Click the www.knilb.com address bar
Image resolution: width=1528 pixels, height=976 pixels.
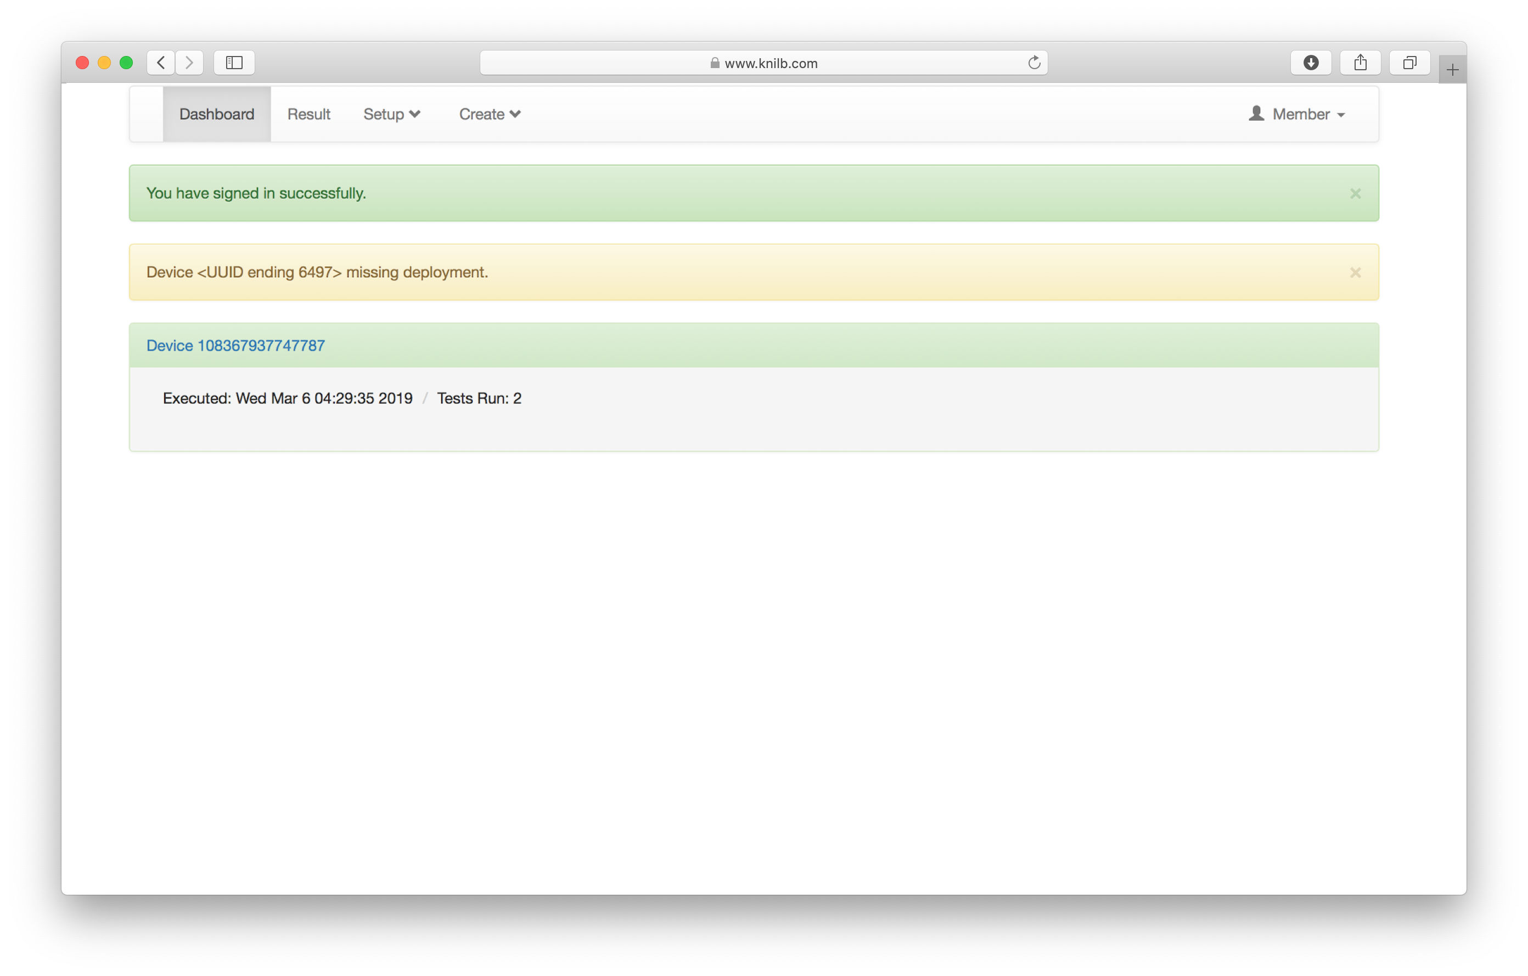(x=763, y=63)
